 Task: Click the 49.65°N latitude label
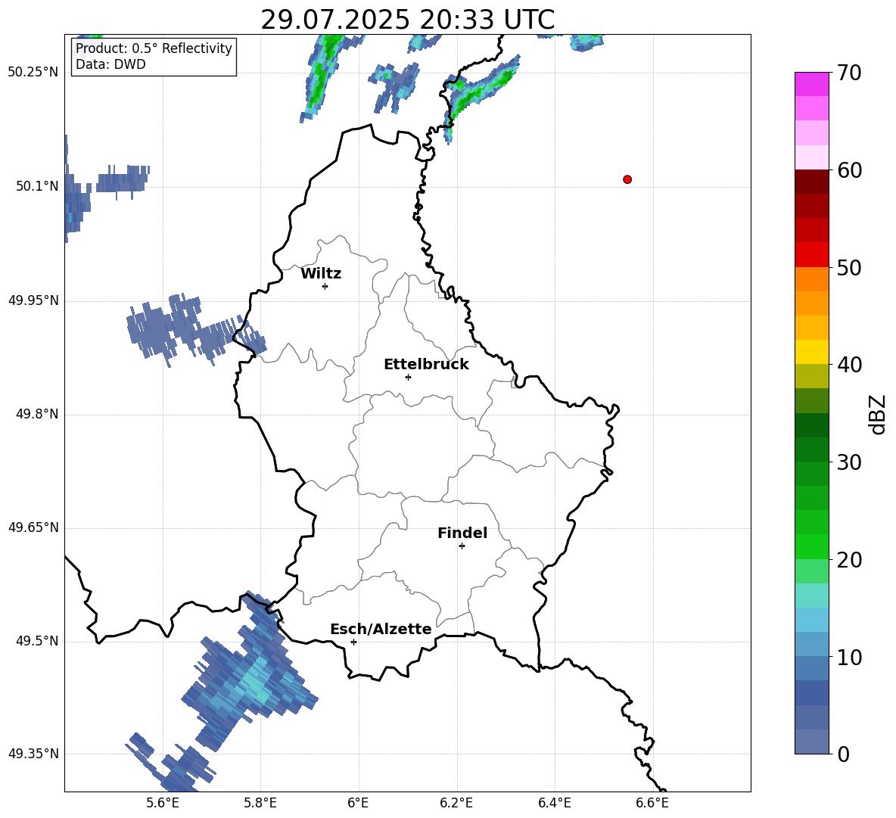coord(33,527)
